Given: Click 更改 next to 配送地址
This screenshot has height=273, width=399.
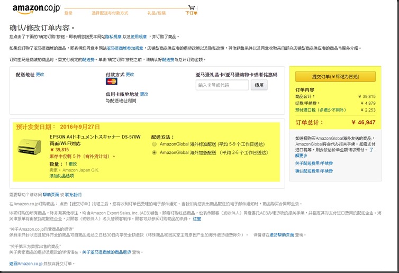Looking at the screenshot, I should click(x=40, y=75).
